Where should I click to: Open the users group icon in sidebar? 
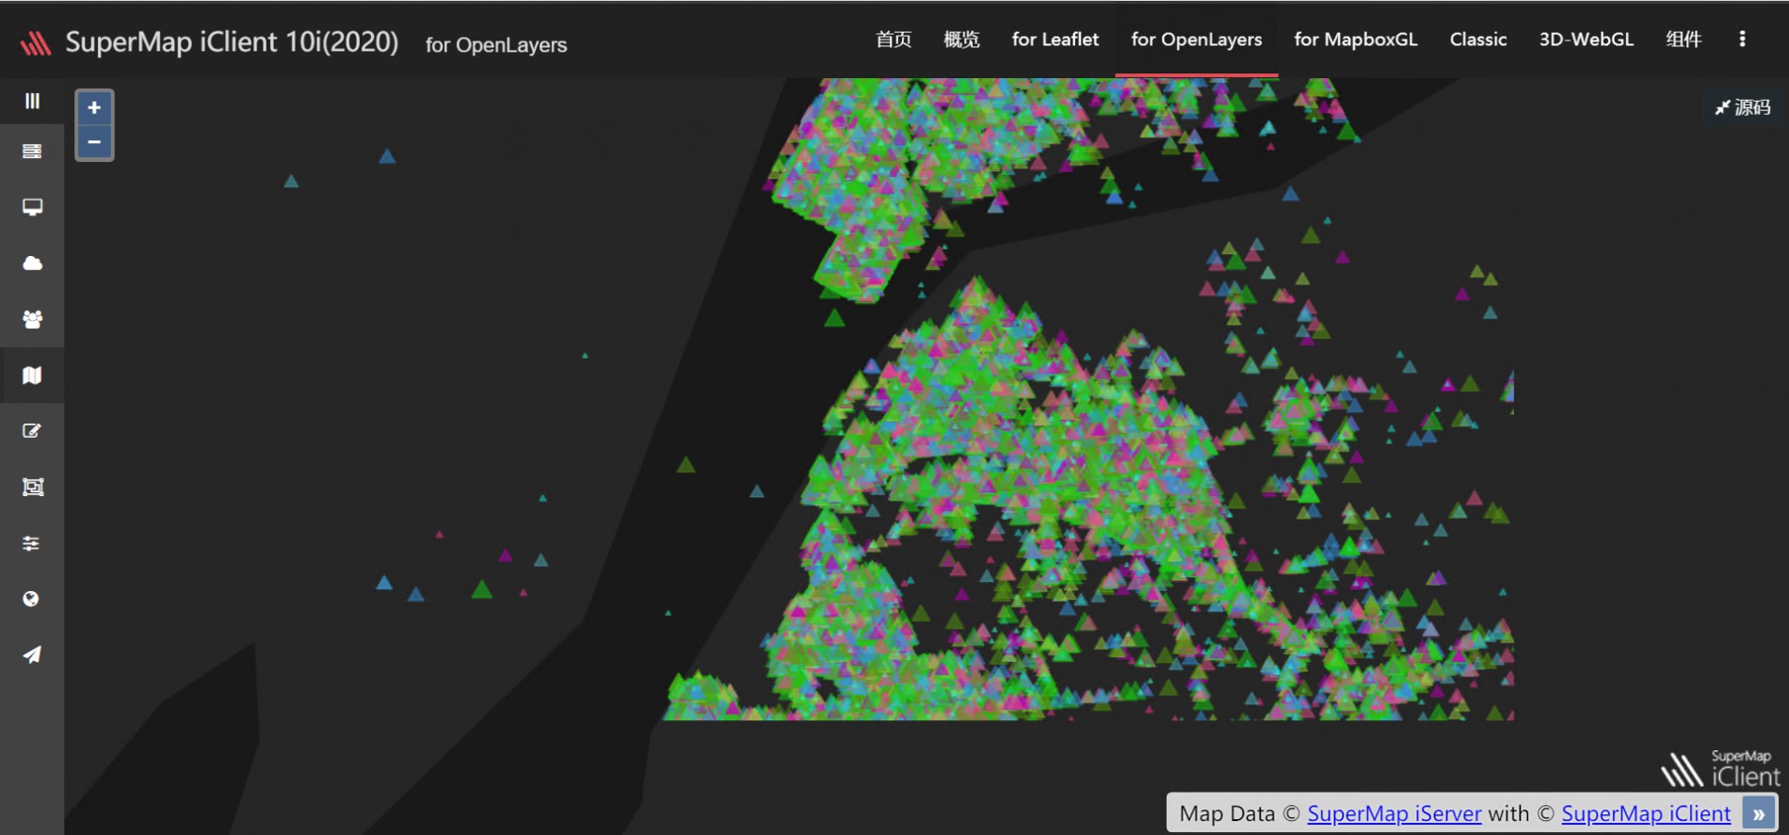click(32, 319)
